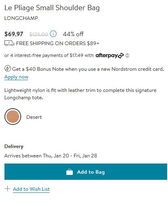Click the $69.97 sale price
The height and width of the screenshot is (203, 168).
[x=14, y=34]
